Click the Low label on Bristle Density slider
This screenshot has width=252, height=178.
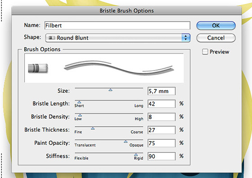tap(78, 119)
